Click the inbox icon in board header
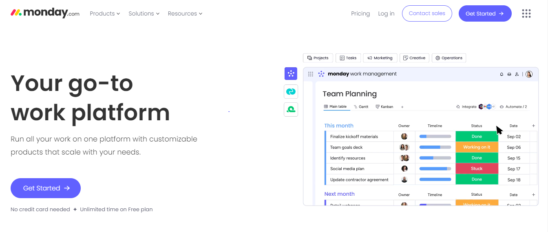The height and width of the screenshot is (232, 548). click(x=509, y=74)
